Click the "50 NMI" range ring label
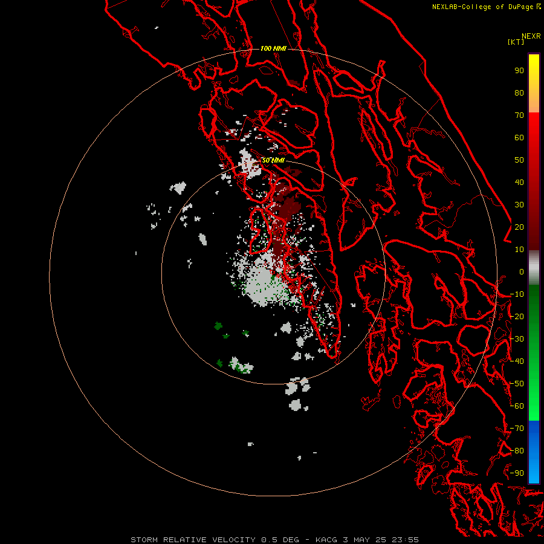 [x=273, y=160]
